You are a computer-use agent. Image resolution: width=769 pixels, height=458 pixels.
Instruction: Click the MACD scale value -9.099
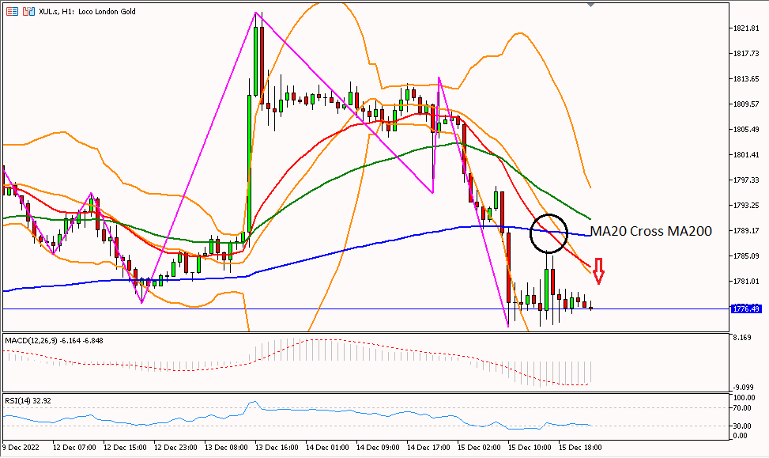coord(742,387)
